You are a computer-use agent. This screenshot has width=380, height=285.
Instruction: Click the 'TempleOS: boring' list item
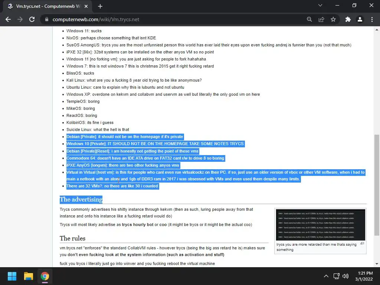tap(83, 101)
